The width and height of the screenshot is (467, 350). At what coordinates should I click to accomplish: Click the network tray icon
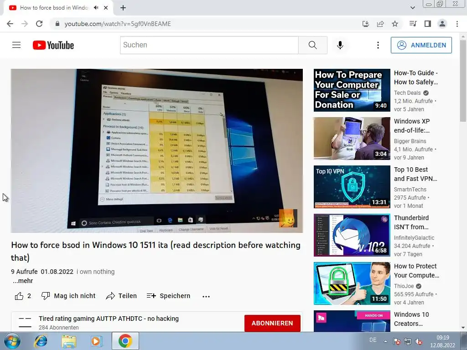[x=408, y=342]
